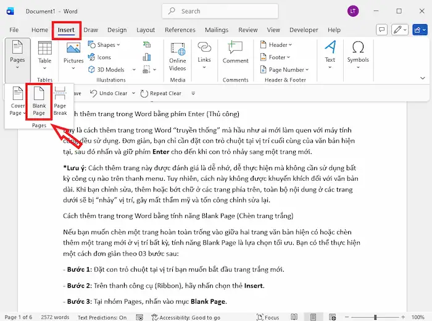Click Text Predictions: On status
The width and height of the screenshot is (432, 321).
(102, 317)
